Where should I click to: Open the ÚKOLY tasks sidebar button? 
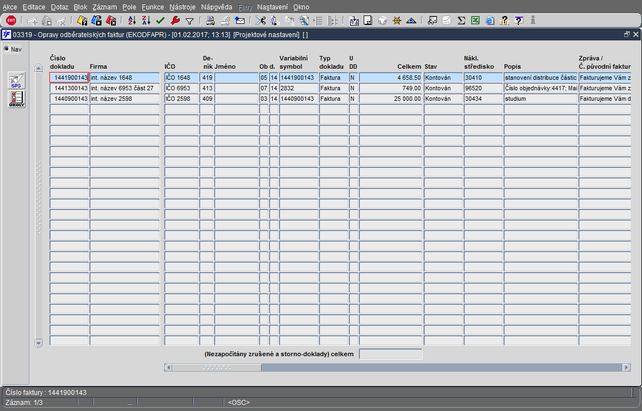coord(17,99)
